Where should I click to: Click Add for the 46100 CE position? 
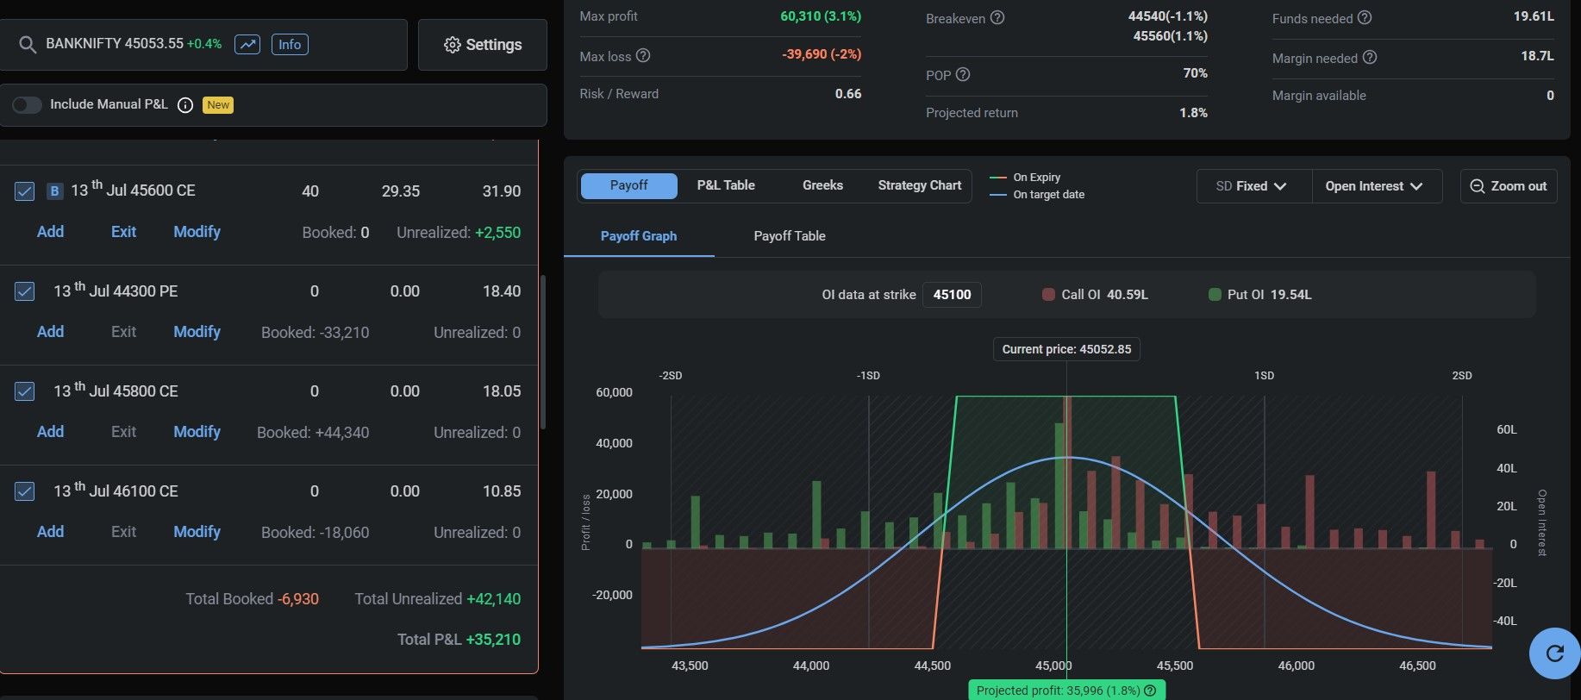click(x=50, y=532)
